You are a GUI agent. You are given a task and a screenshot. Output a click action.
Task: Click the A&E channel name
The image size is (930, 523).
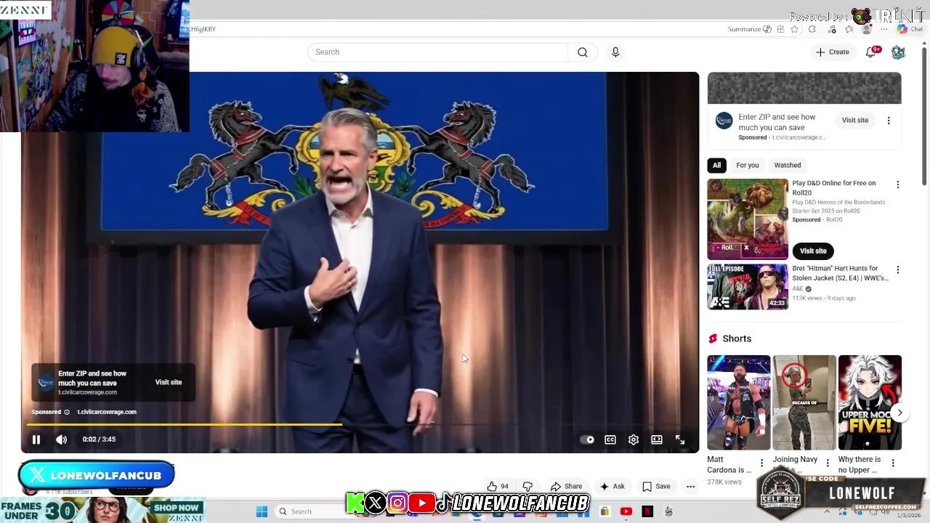point(798,288)
